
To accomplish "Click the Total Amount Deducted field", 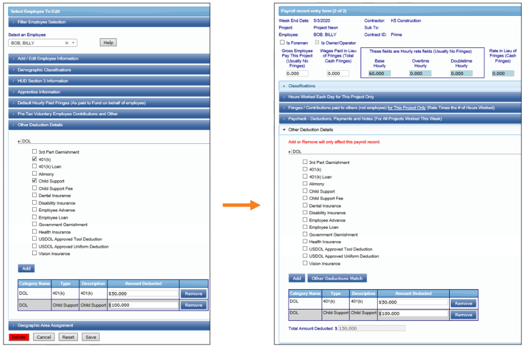I will point(372,328).
